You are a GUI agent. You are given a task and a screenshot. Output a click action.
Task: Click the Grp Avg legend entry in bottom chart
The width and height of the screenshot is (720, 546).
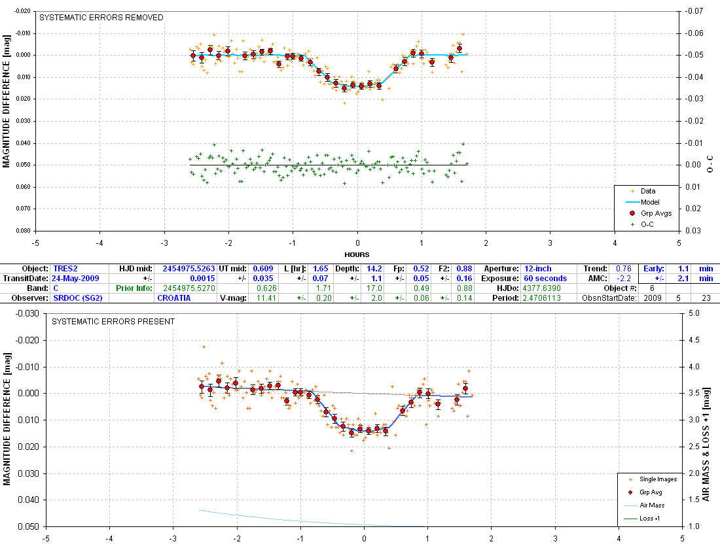pos(645,492)
